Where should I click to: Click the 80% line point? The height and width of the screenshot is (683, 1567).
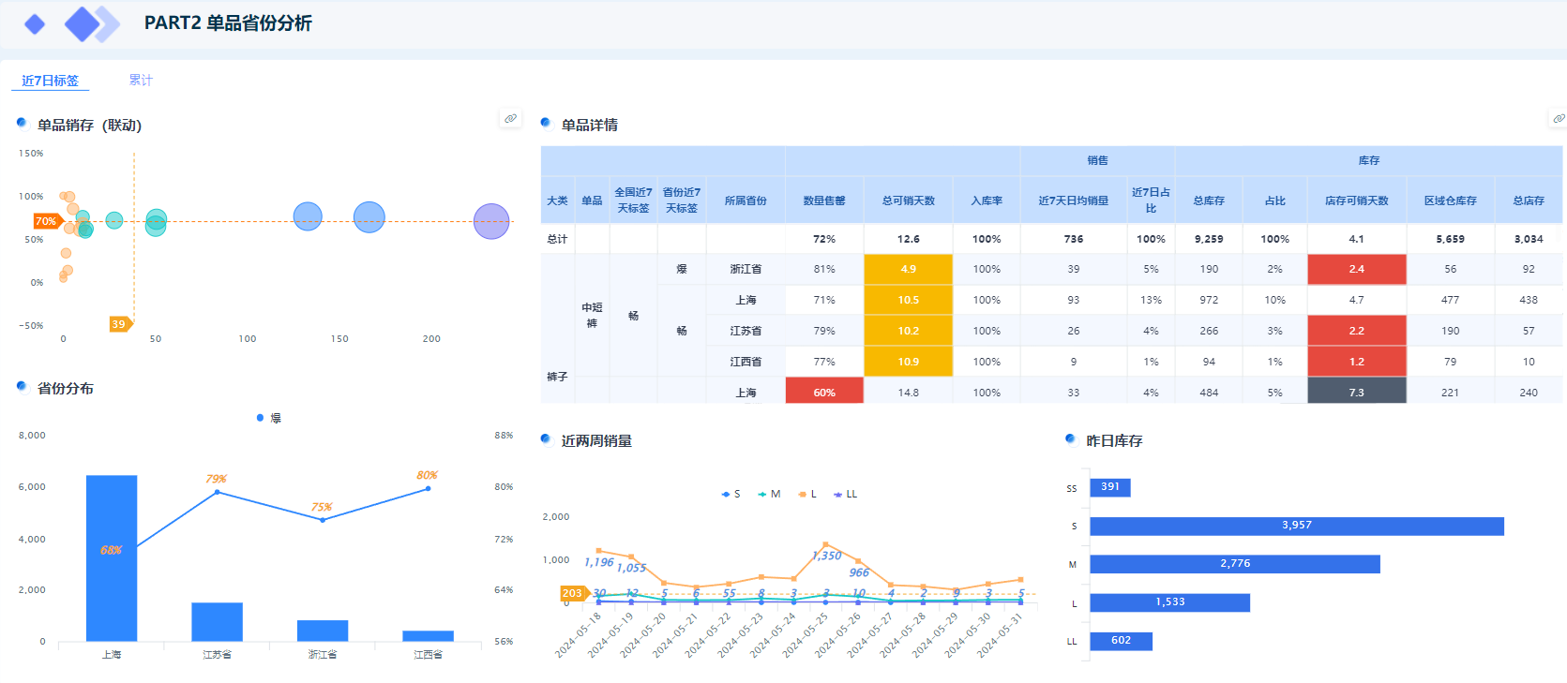point(428,488)
